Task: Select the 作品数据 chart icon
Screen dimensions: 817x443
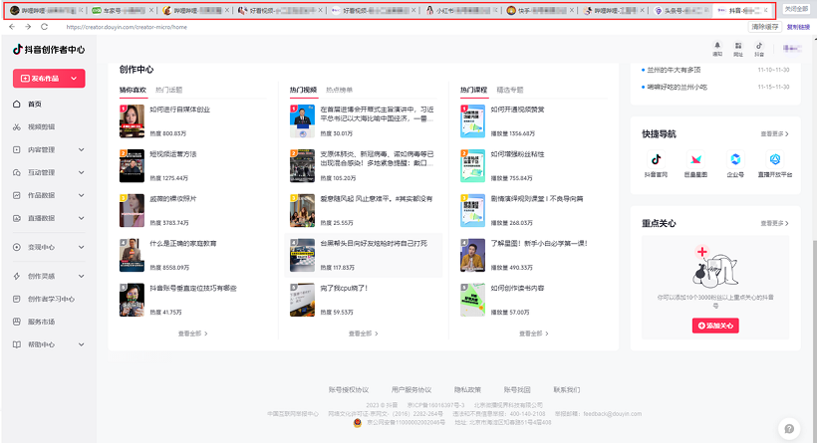Action: (x=17, y=195)
